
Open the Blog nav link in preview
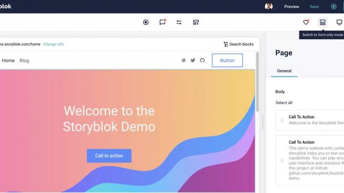(24, 61)
